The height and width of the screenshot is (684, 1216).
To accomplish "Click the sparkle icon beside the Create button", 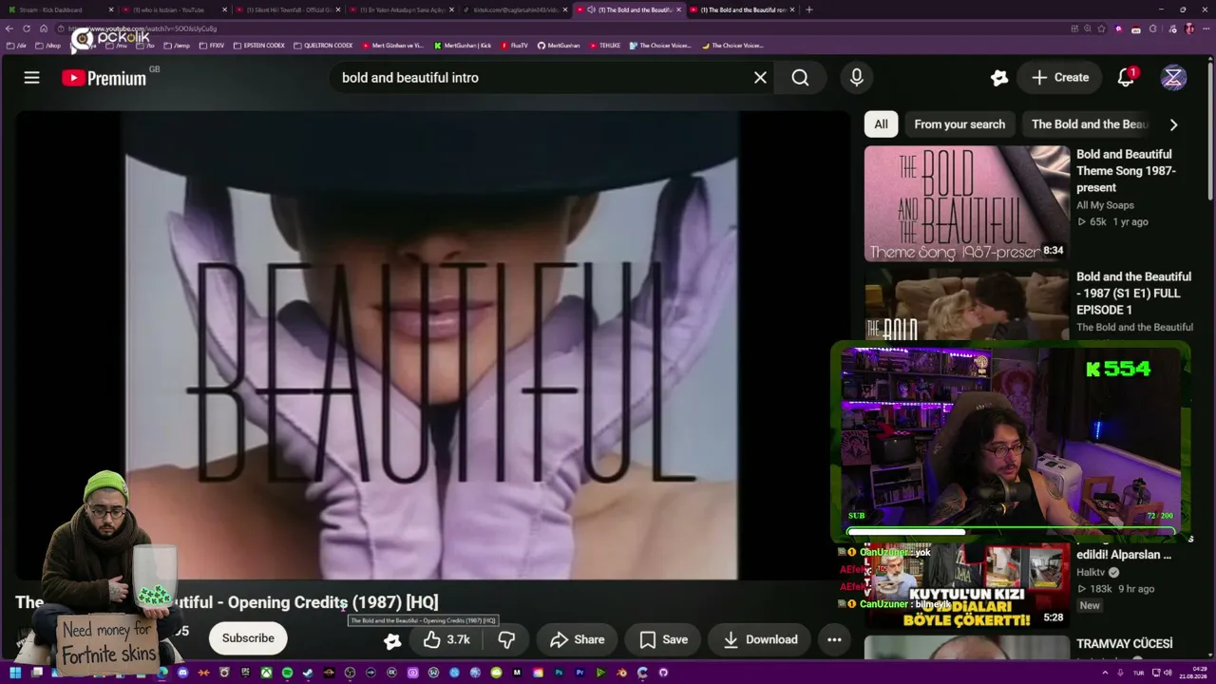I will coord(998,78).
